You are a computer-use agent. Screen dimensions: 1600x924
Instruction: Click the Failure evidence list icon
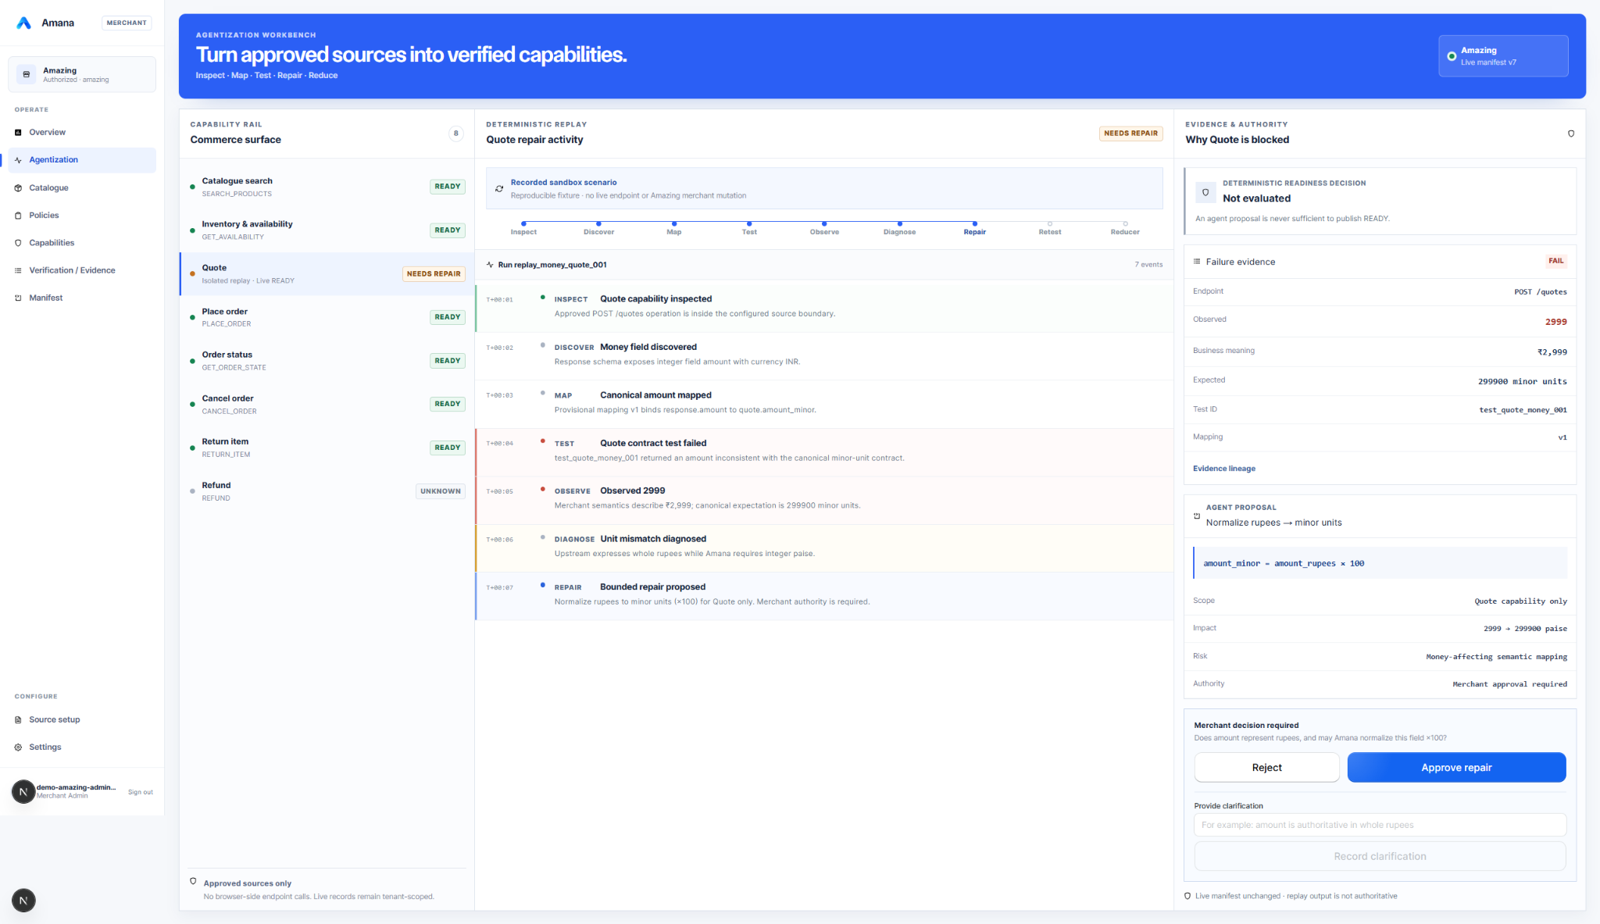1197,262
